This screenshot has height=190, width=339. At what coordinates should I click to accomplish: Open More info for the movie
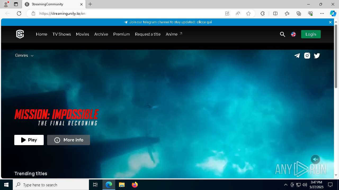pos(69,140)
